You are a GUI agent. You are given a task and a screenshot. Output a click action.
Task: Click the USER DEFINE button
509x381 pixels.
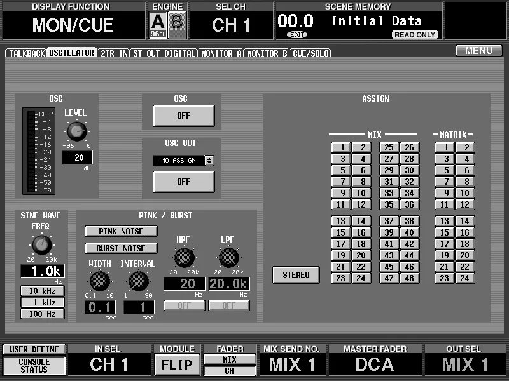pos(34,349)
